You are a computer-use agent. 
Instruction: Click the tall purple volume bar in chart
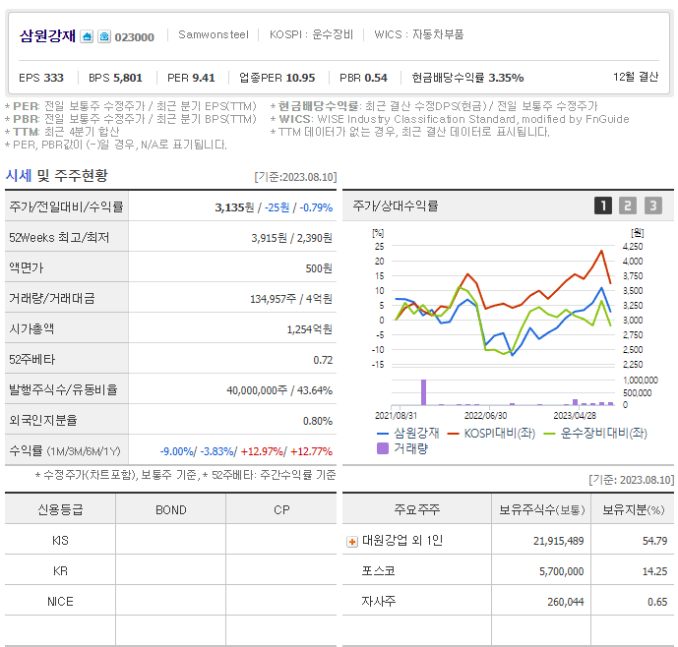tap(424, 392)
